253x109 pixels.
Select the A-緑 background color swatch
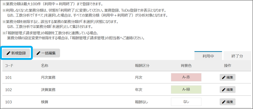[x=186, y=89]
